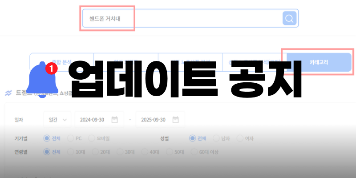Select the 60대 이상 age radio button
356x178 pixels.
click(194, 152)
